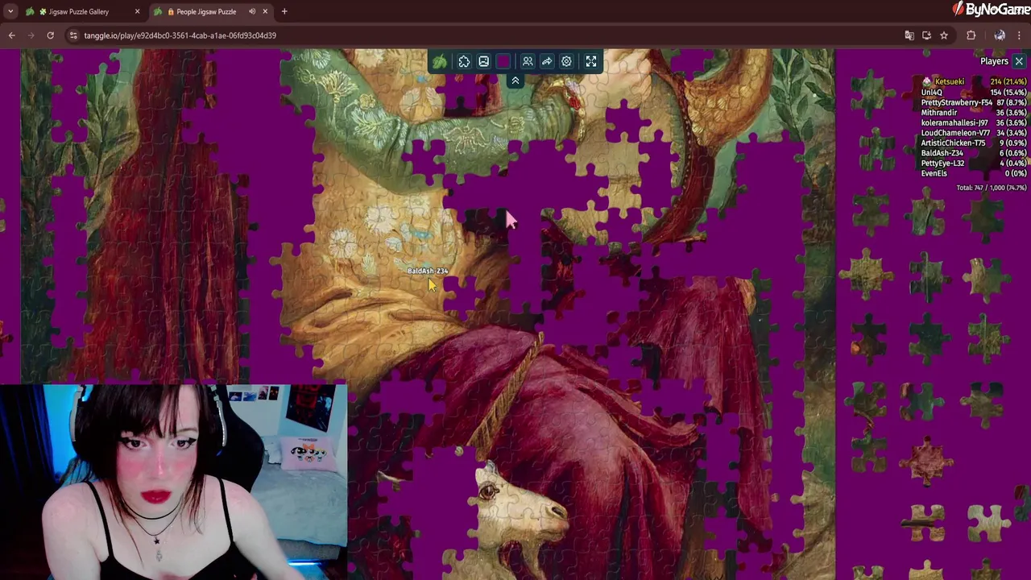Reload the tanggle.io page

pos(50,35)
